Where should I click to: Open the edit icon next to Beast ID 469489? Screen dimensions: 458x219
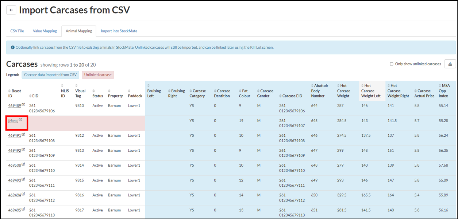(x=23, y=105)
